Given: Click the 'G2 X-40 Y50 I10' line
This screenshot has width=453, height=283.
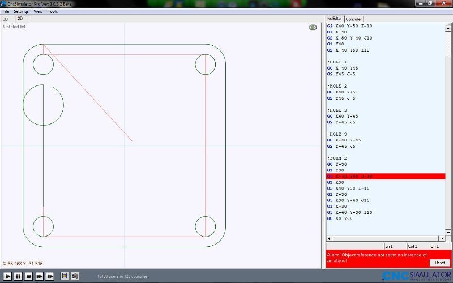Looking at the screenshot, I should click(348, 50).
